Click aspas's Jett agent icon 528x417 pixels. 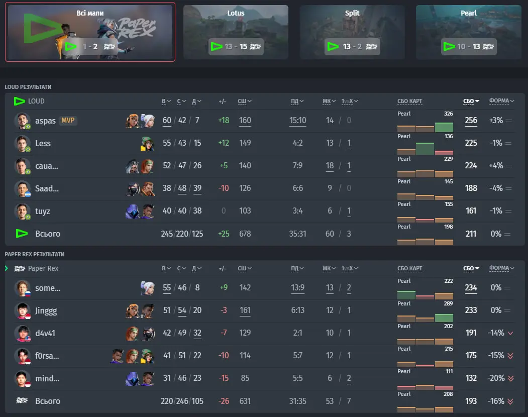[x=148, y=121]
